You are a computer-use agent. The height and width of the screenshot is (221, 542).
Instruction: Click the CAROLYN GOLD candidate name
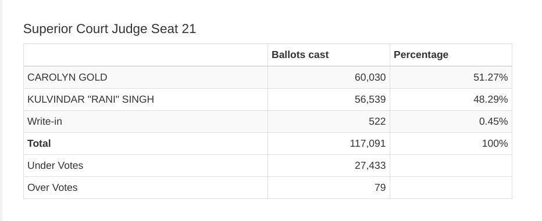pyautogui.click(x=67, y=77)
